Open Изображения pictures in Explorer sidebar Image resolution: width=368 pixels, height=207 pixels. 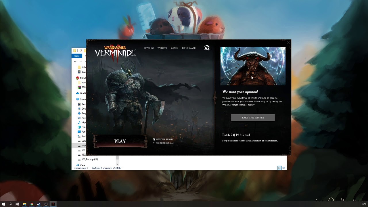click(x=82, y=118)
